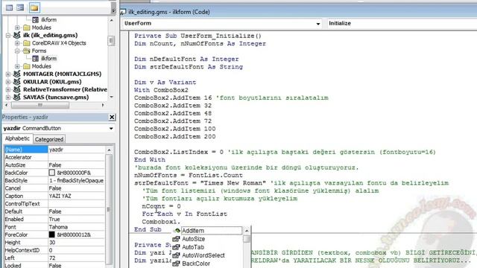Click the SAVEAS project icon

[17, 98]
